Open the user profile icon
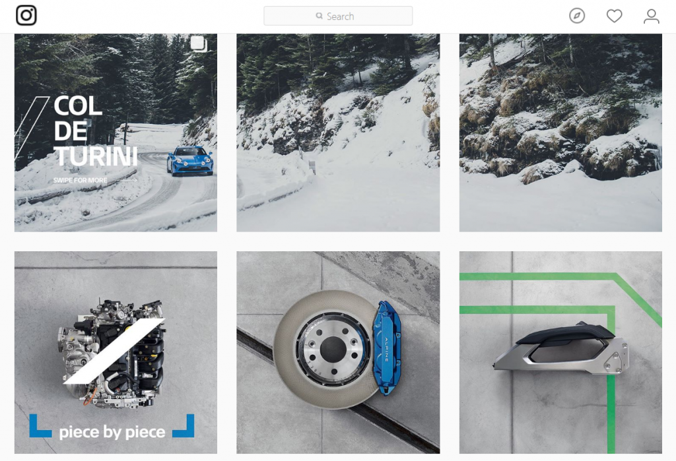 click(651, 16)
